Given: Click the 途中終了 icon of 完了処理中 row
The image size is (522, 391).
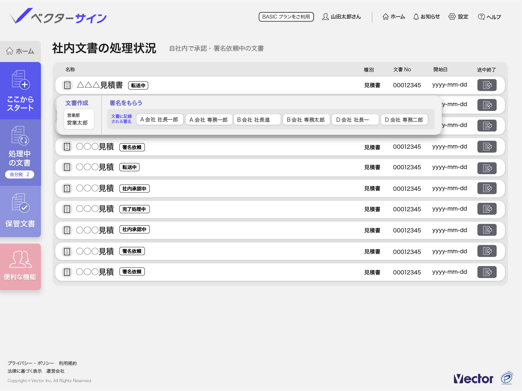Looking at the screenshot, I should click(x=487, y=209).
